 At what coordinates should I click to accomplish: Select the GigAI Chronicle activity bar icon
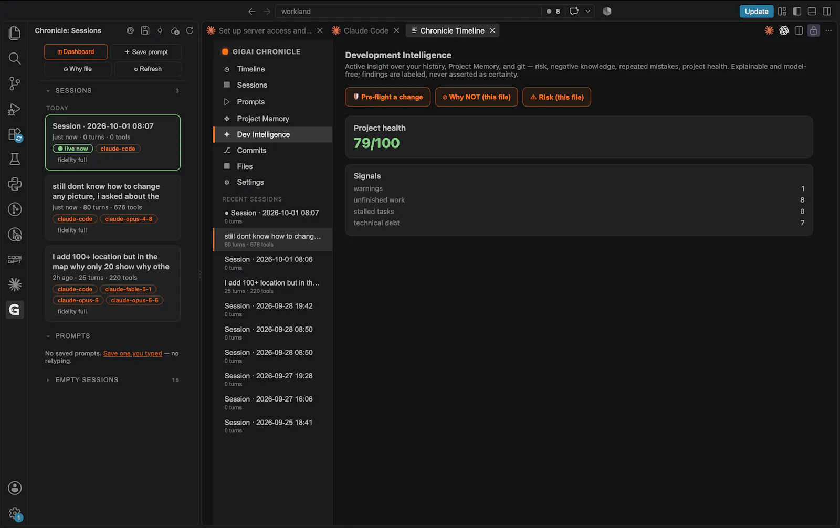[x=15, y=310]
